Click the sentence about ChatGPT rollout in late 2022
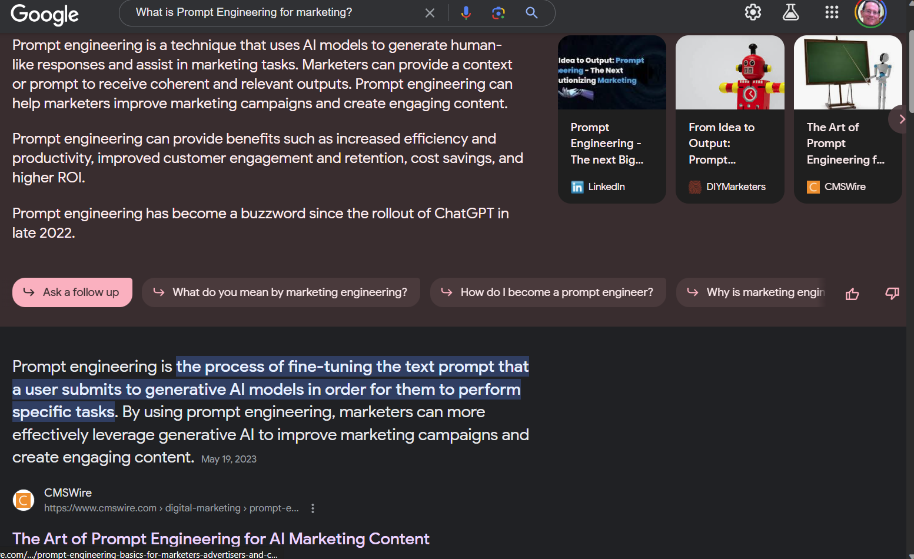The image size is (914, 559). (x=261, y=223)
